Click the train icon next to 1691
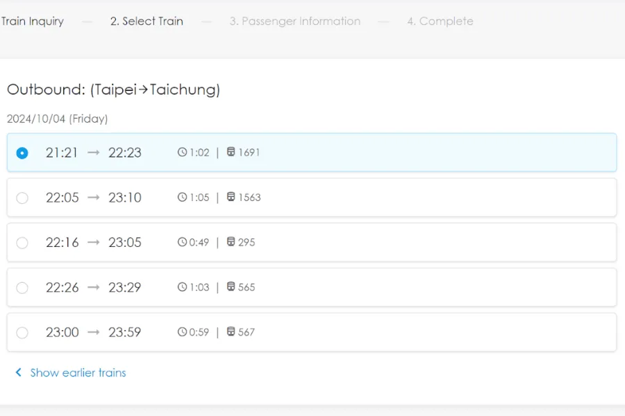 click(x=231, y=152)
